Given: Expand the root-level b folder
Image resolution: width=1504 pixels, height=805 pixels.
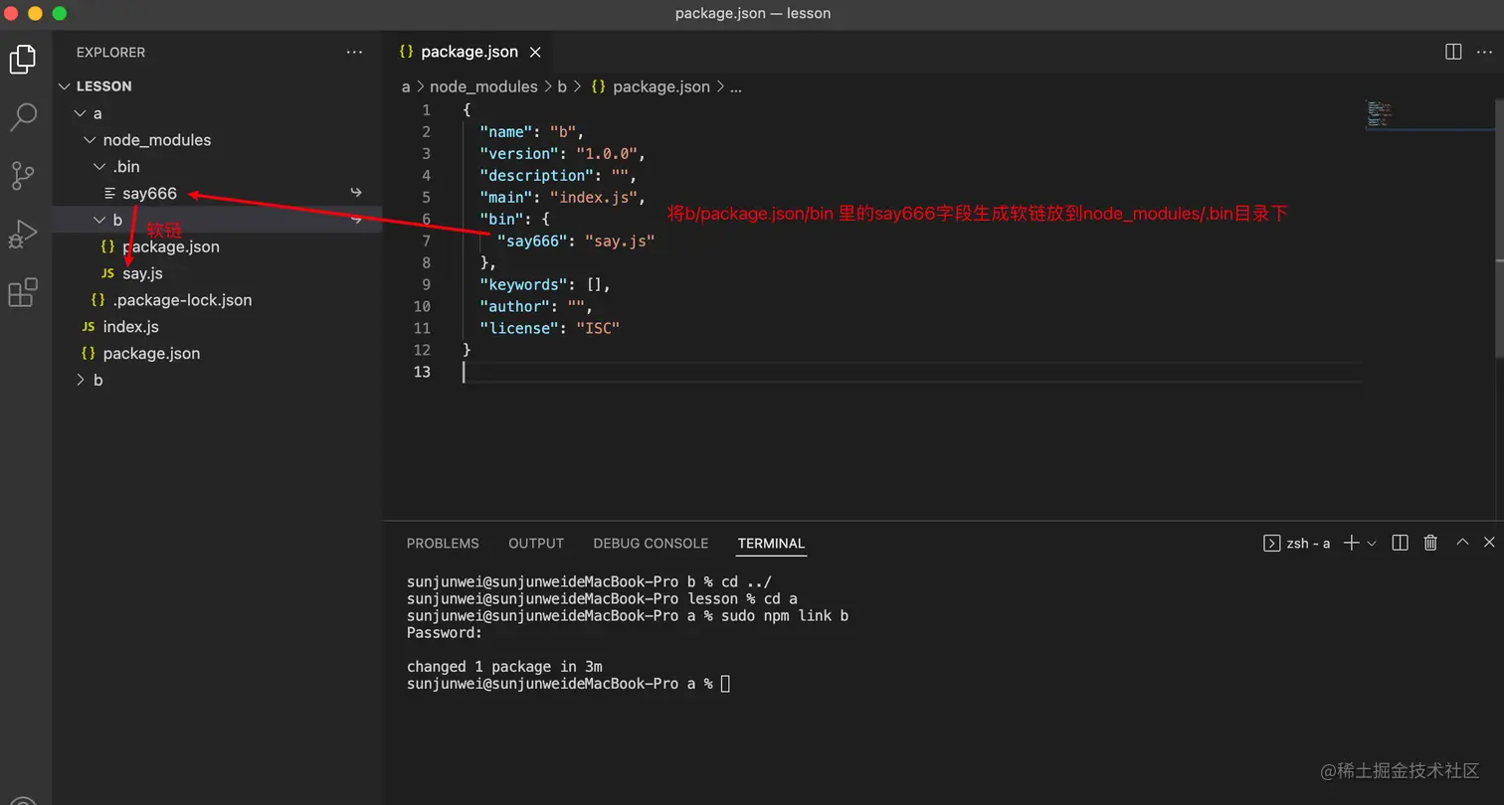Looking at the screenshot, I should point(218,380).
